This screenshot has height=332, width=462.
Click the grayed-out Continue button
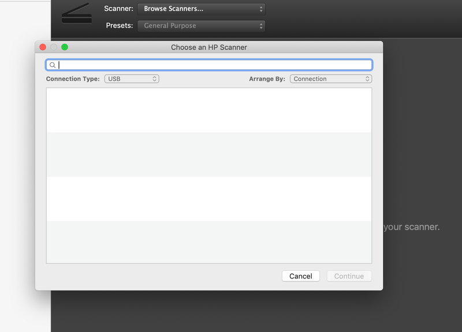(x=349, y=276)
